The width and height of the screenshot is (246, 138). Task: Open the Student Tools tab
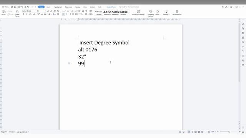[111, 7]
